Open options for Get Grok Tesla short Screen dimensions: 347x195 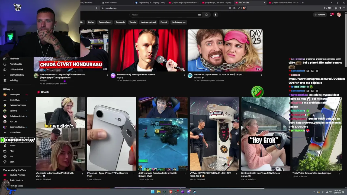click(288, 174)
